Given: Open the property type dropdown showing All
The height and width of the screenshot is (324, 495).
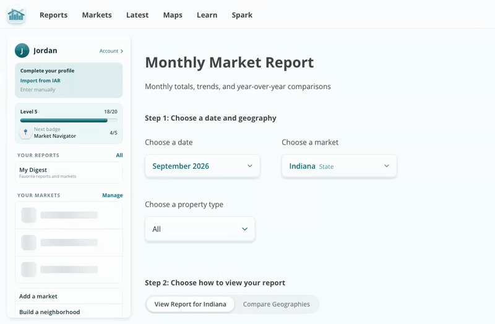Looking at the screenshot, I should [200, 229].
